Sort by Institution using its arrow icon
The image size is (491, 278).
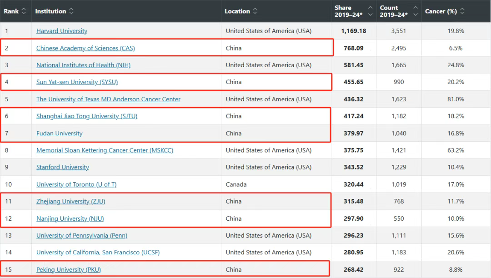(71, 11)
